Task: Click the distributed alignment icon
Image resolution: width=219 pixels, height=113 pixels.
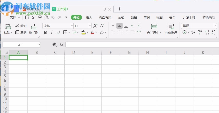Action: pyautogui.click(x=139, y=32)
